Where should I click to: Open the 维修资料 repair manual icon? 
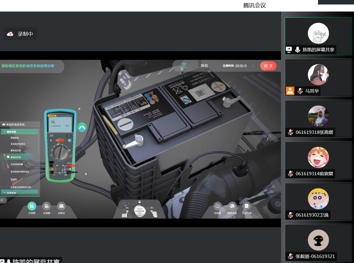[232, 206]
